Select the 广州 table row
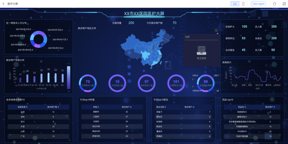 click(38, 136)
